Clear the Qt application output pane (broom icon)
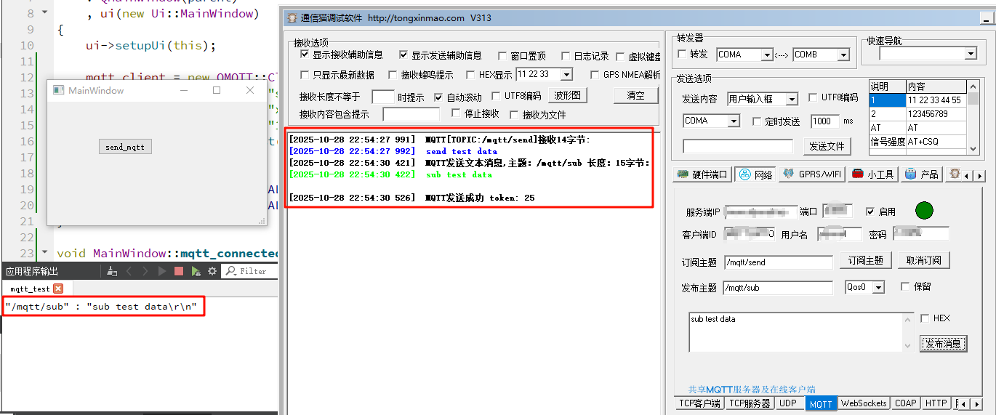The width and height of the screenshot is (996, 415). 111,271
